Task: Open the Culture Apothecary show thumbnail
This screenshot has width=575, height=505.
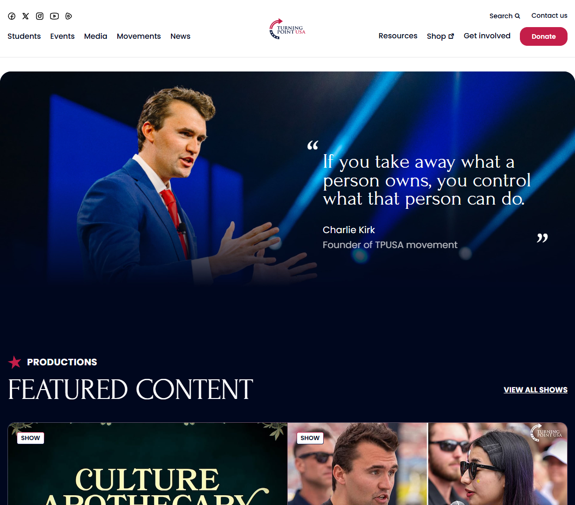Action: pyautogui.click(x=148, y=464)
